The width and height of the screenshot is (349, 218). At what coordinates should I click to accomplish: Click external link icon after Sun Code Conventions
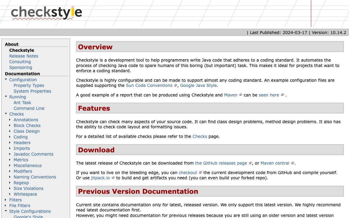point(176,86)
